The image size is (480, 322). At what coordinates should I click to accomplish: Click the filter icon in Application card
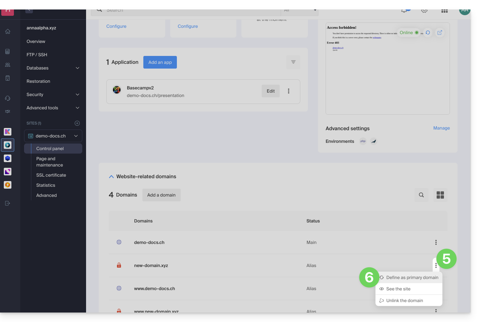coord(293,62)
